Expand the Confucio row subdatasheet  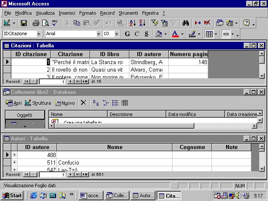[x=14, y=162]
